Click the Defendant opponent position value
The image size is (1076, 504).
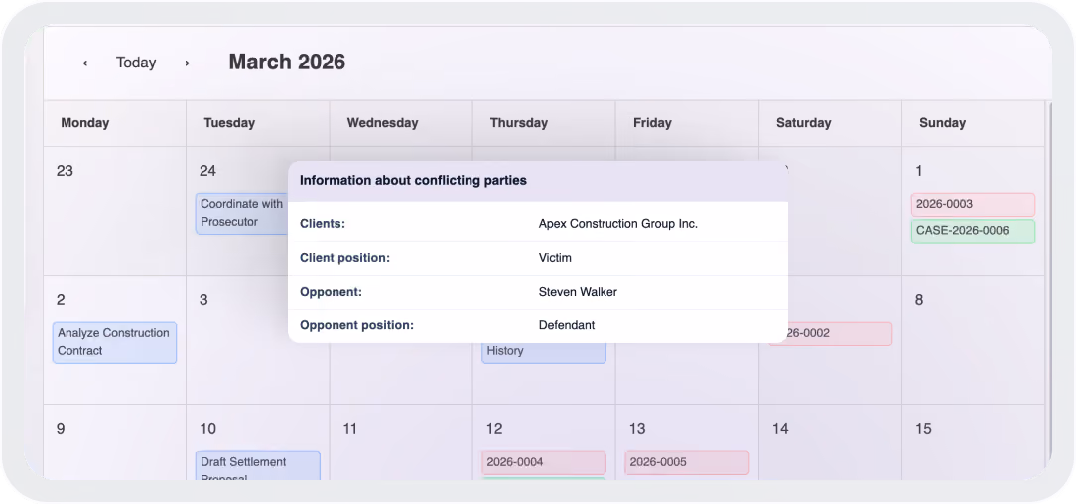(x=567, y=325)
